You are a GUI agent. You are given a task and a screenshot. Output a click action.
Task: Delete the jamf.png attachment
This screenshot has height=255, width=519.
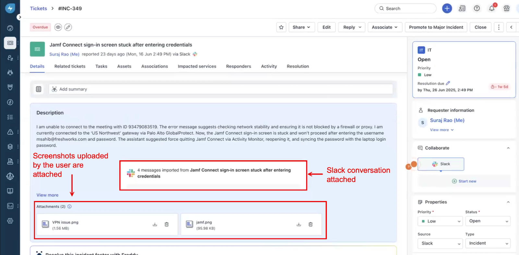click(310, 224)
